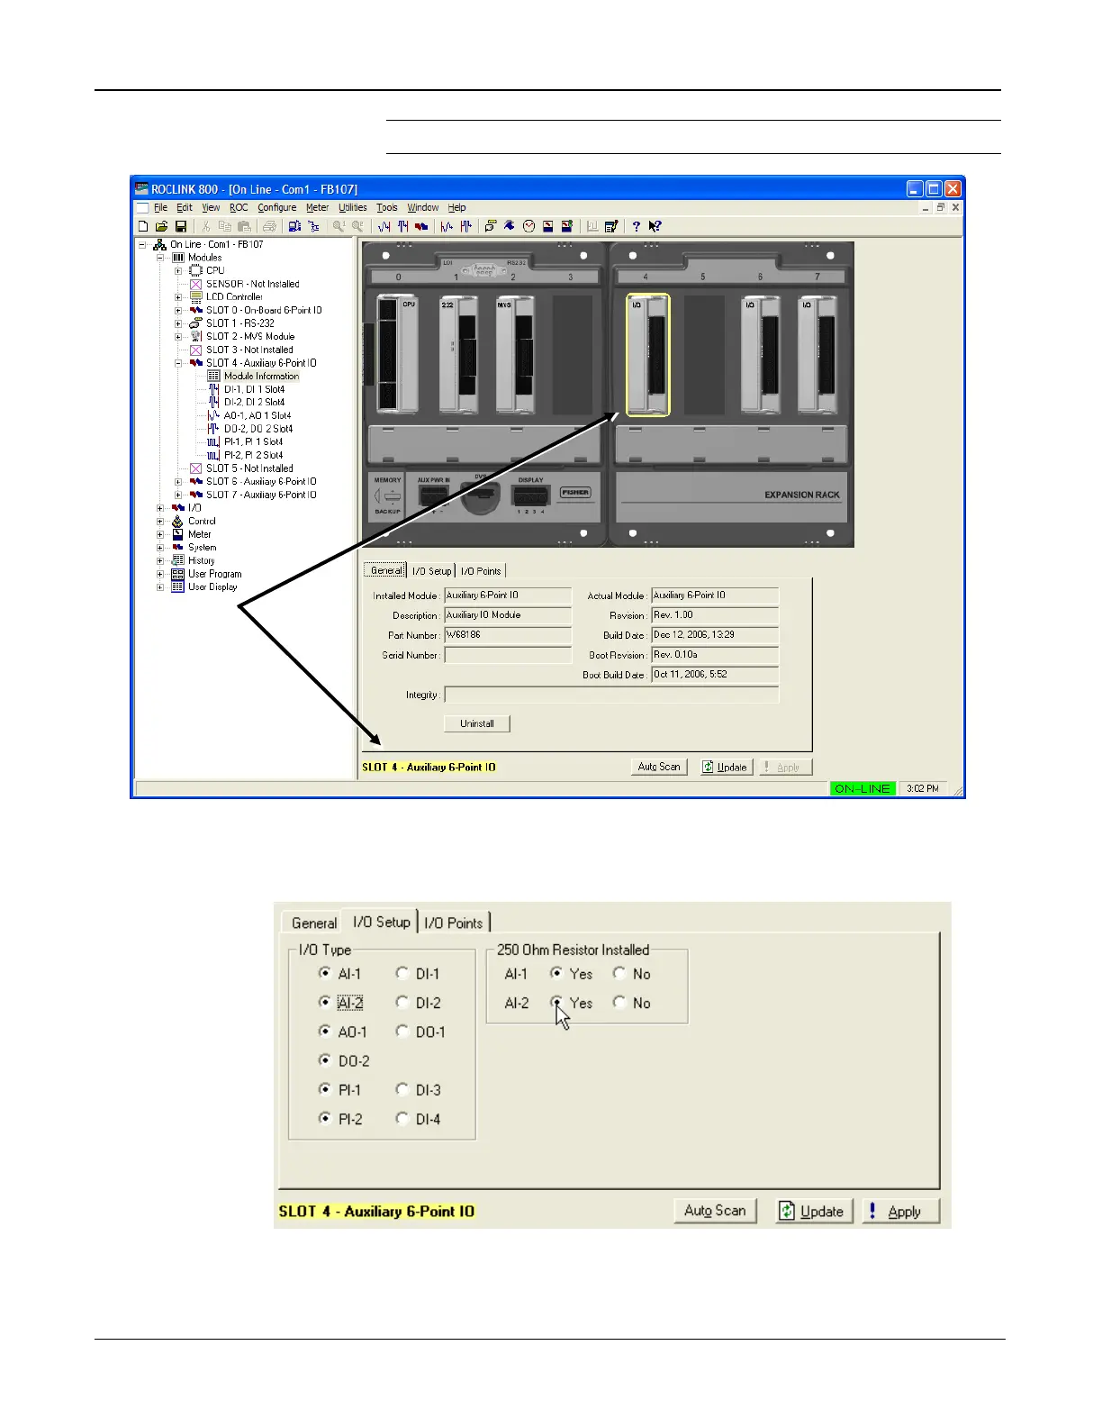1102x1427 pixels.
Task: Click the On Line network icon at tree root
Action: 159,244
